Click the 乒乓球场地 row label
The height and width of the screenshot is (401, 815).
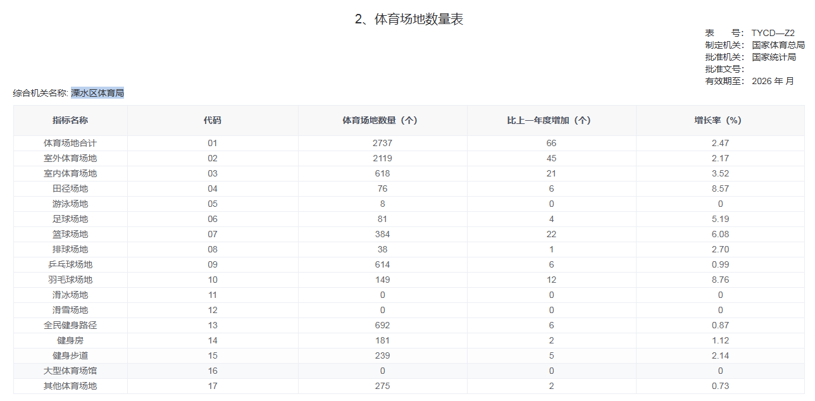pos(70,264)
